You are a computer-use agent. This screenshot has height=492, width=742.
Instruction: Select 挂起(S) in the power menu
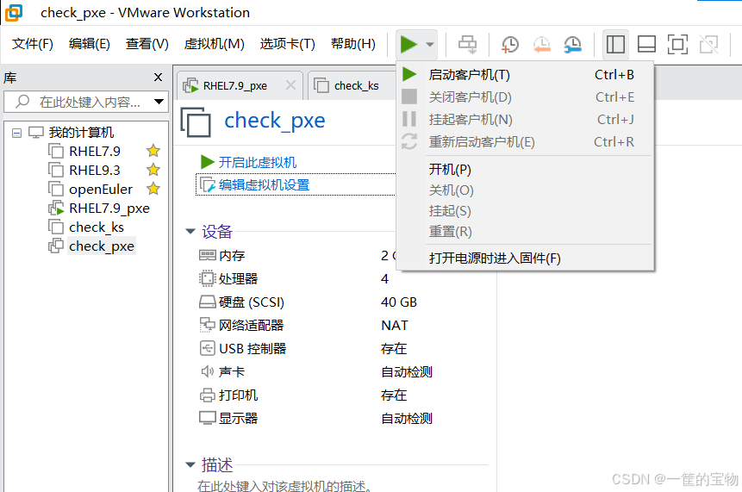(x=526, y=211)
